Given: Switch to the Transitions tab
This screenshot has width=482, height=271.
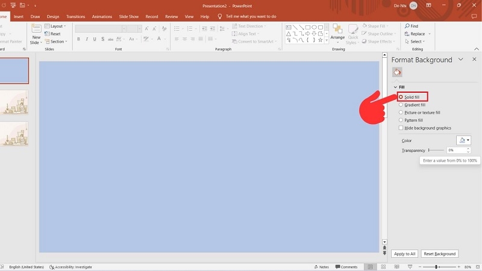Looking at the screenshot, I should pos(76,17).
